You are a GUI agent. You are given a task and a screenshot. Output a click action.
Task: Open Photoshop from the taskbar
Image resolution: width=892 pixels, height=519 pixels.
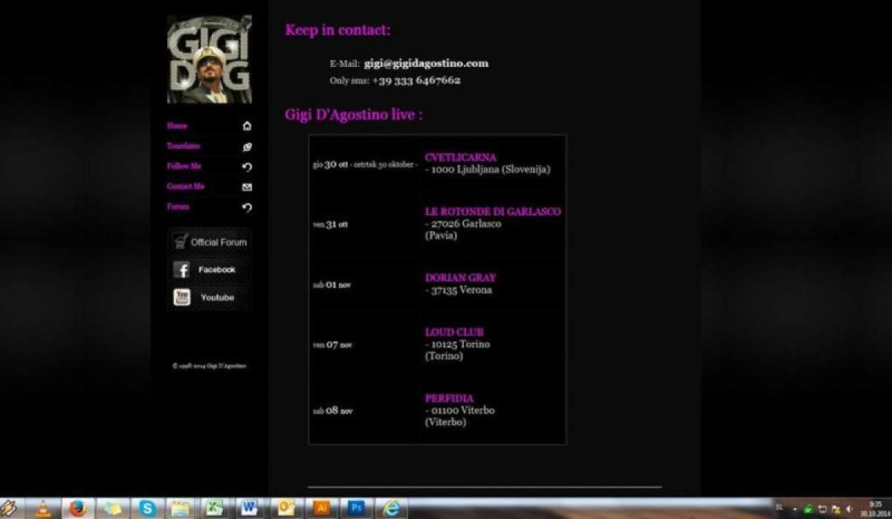coord(357,509)
